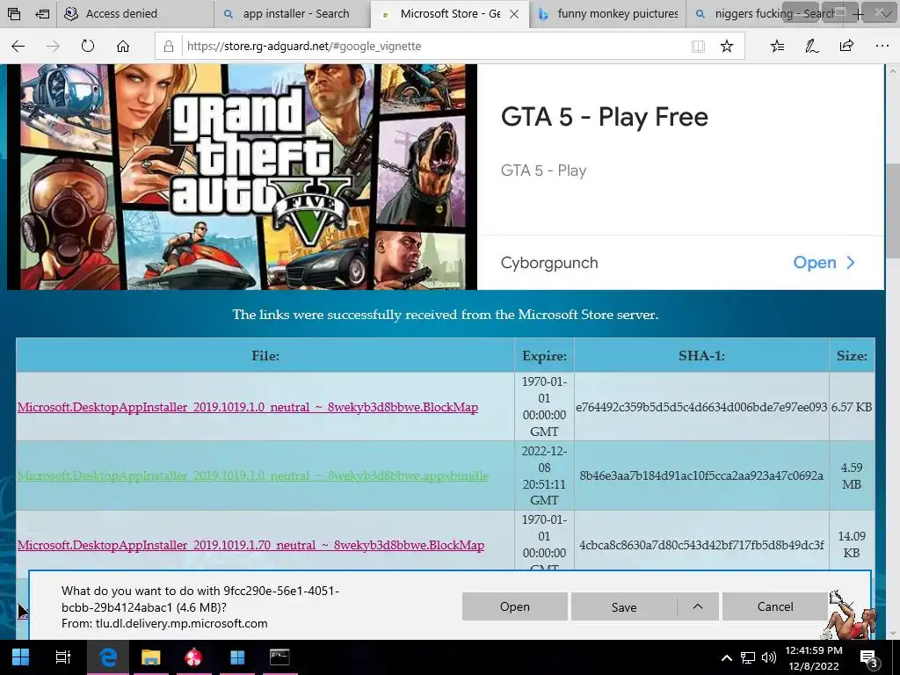The image size is (900, 675).
Task: Open the Command Prompt taskbar icon
Action: coord(279,657)
